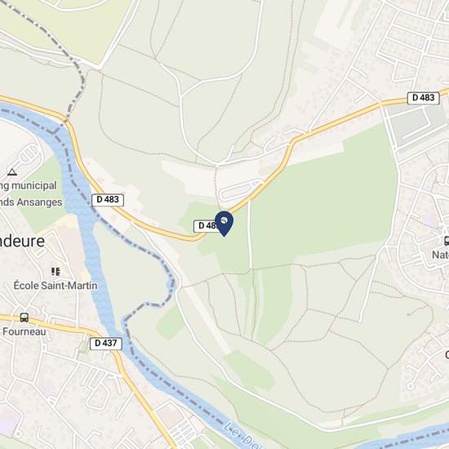Viewport: 449px width, 449px height.
Task: Click the dark blue location pin marker
Action: tap(224, 224)
